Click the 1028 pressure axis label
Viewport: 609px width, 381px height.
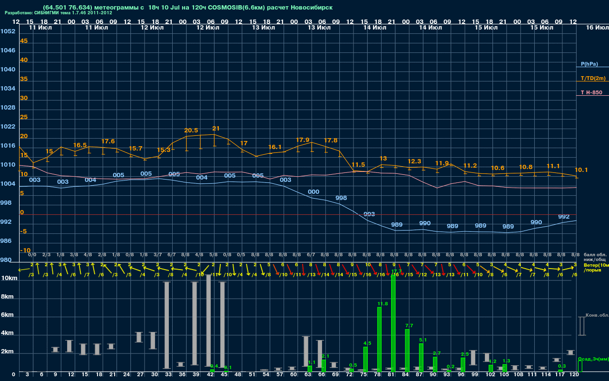(x=8, y=108)
